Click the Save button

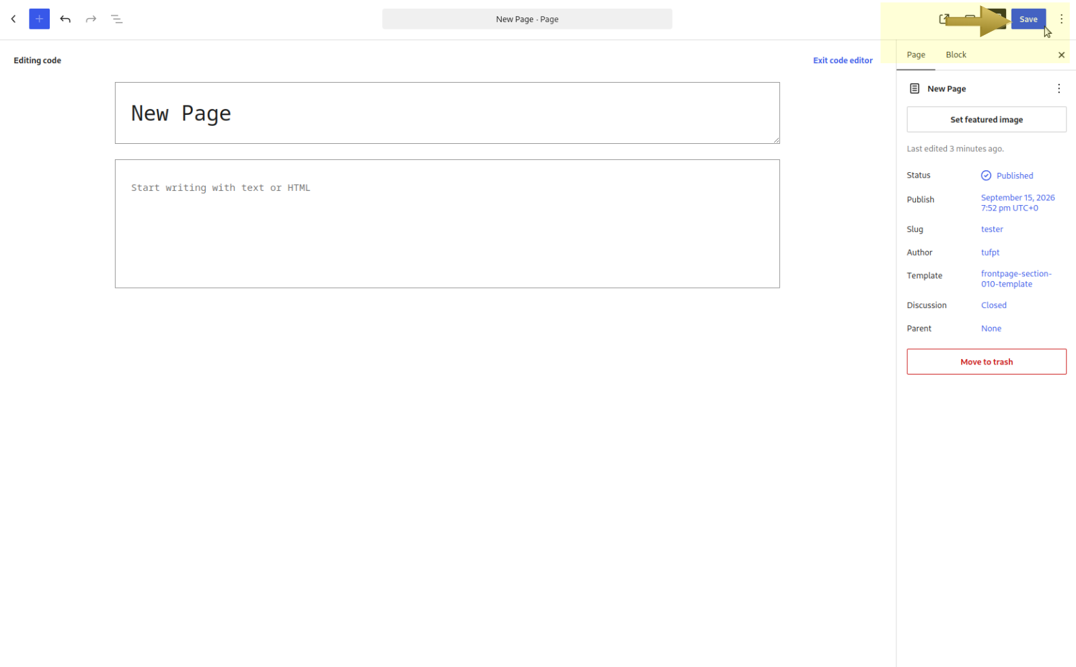1028,19
